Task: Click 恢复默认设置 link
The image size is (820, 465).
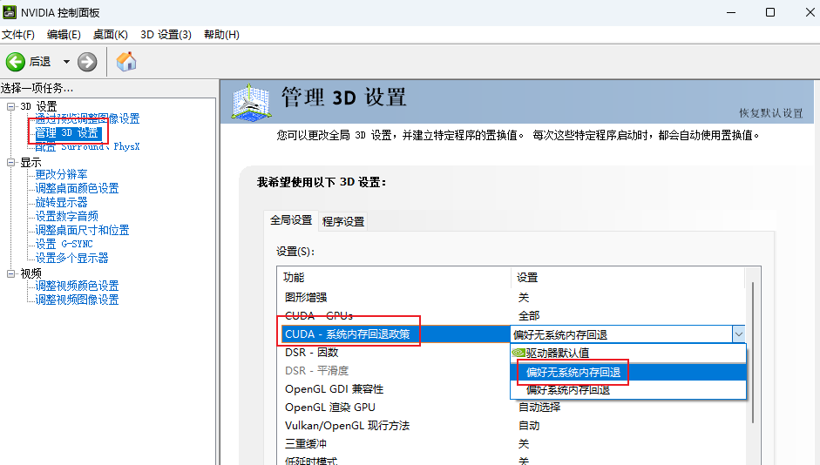Action: click(771, 113)
